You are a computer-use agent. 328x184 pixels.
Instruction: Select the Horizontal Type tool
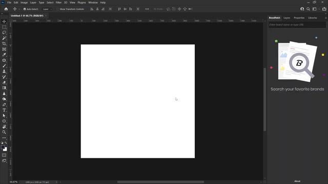pyautogui.click(x=4, y=110)
